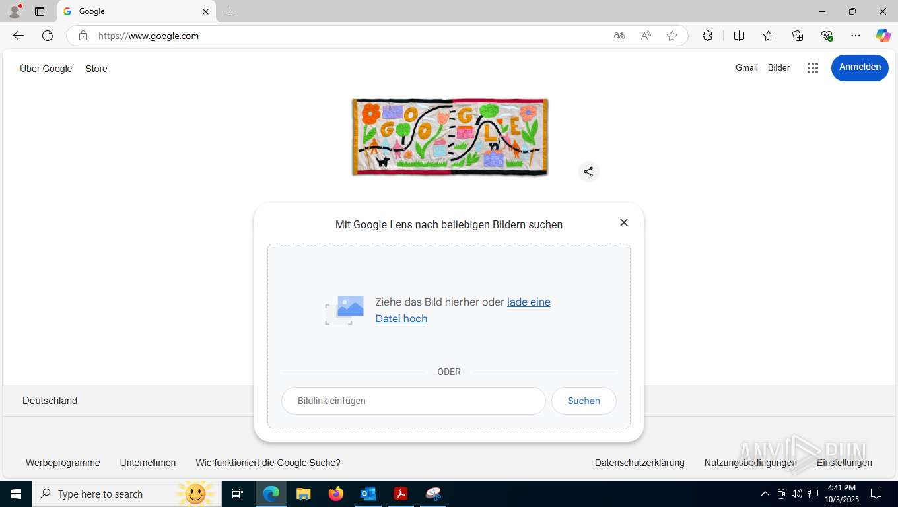Open File Explorer from taskbar
This screenshot has height=507, width=898.
click(304, 494)
